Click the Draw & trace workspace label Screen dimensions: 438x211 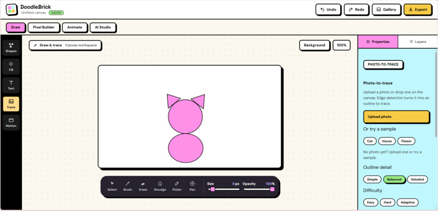pyautogui.click(x=65, y=45)
